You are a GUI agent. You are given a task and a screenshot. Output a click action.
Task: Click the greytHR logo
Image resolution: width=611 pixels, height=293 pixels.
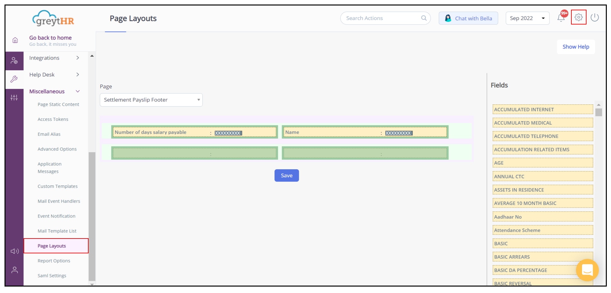53,18
